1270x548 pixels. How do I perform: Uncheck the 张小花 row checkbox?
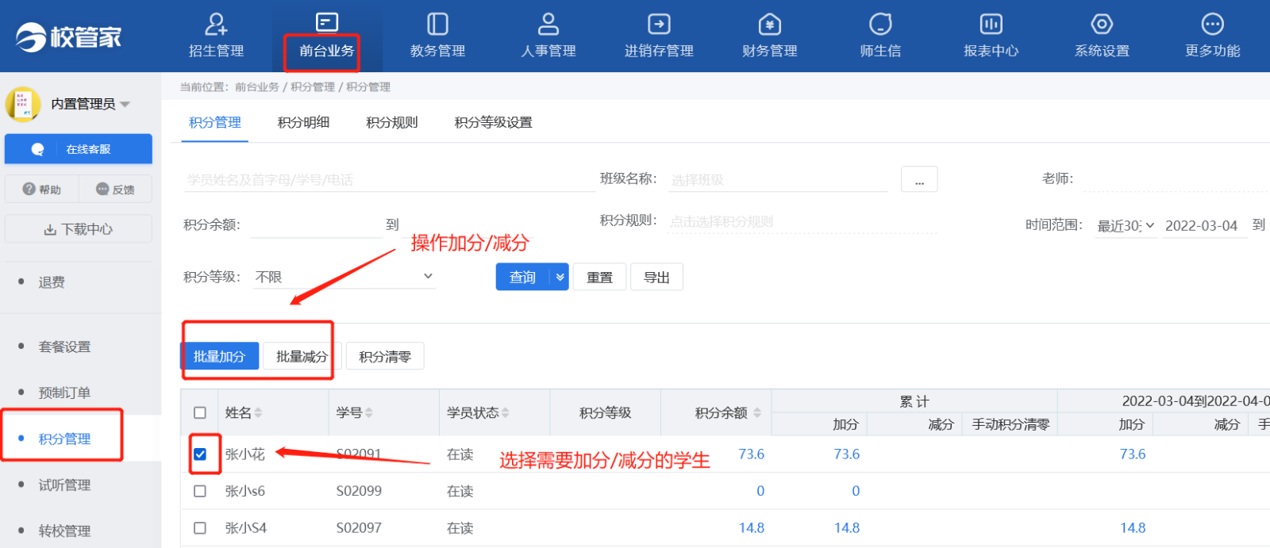click(200, 454)
